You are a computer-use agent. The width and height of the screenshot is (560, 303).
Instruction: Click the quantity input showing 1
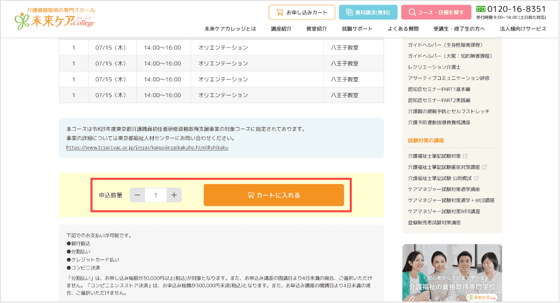pyautogui.click(x=155, y=194)
